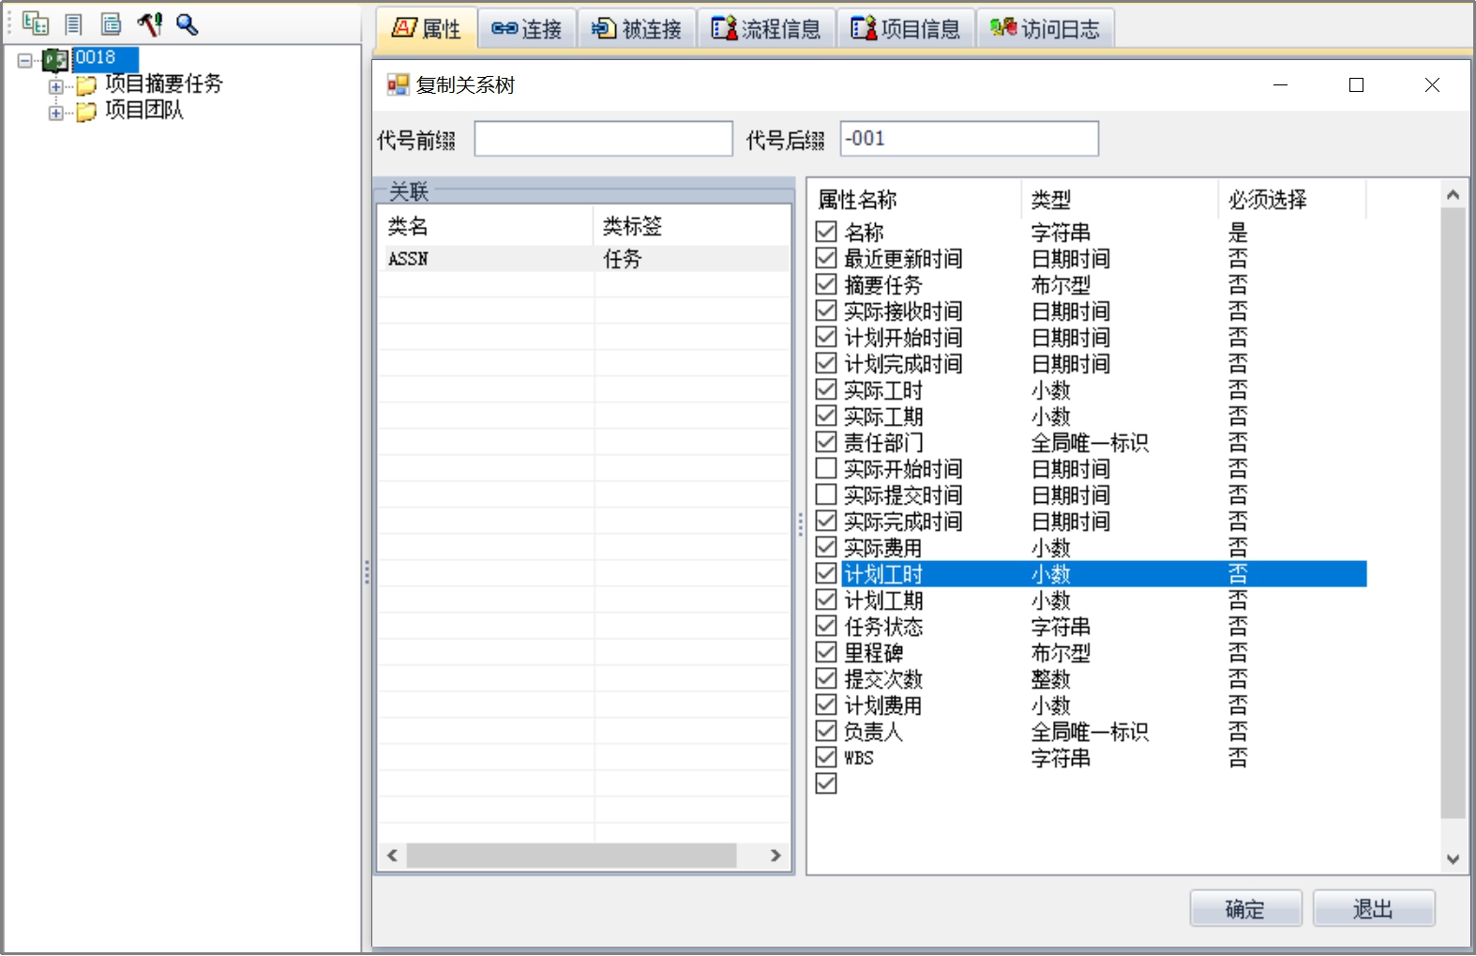Viewport: 1476px width, 956px height.
Task: Uncheck the 名称 attribute checkbox
Action: 826,231
